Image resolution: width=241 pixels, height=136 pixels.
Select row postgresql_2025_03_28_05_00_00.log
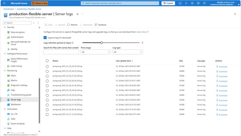pyautogui.click(x=47, y=86)
